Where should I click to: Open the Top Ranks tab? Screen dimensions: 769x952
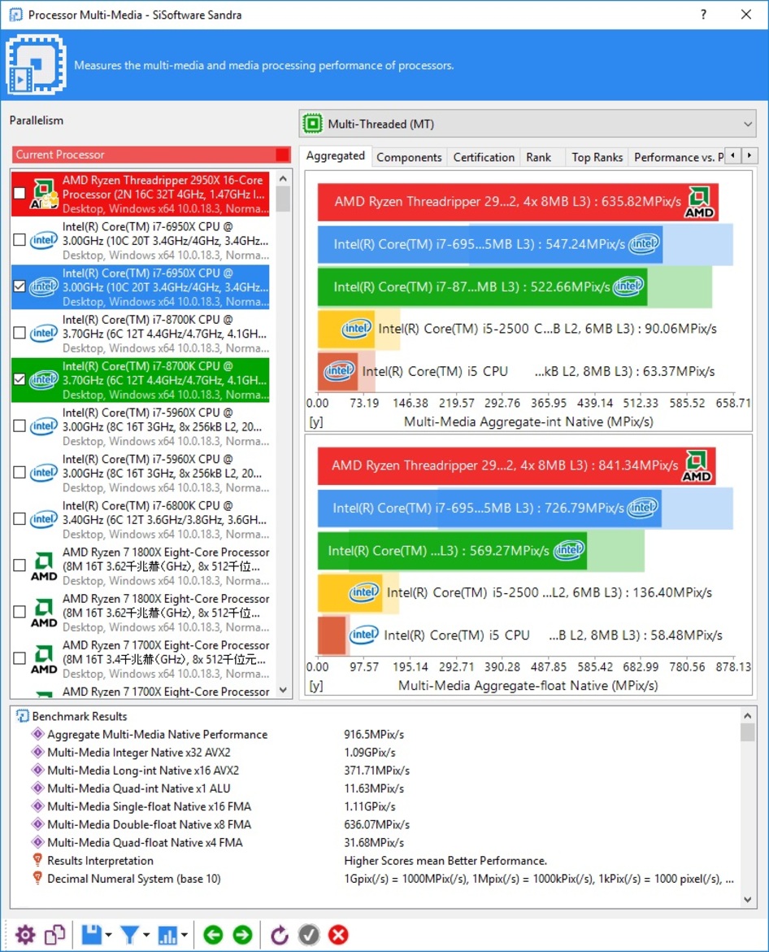point(597,157)
